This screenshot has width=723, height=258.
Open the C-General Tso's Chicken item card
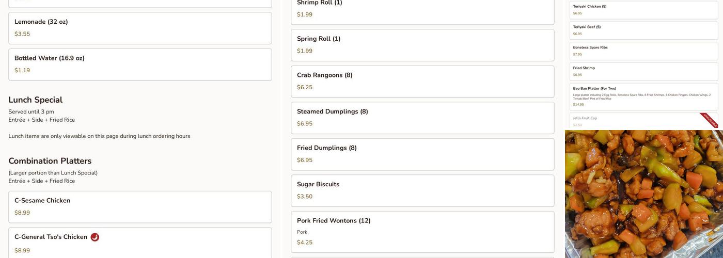click(x=140, y=244)
